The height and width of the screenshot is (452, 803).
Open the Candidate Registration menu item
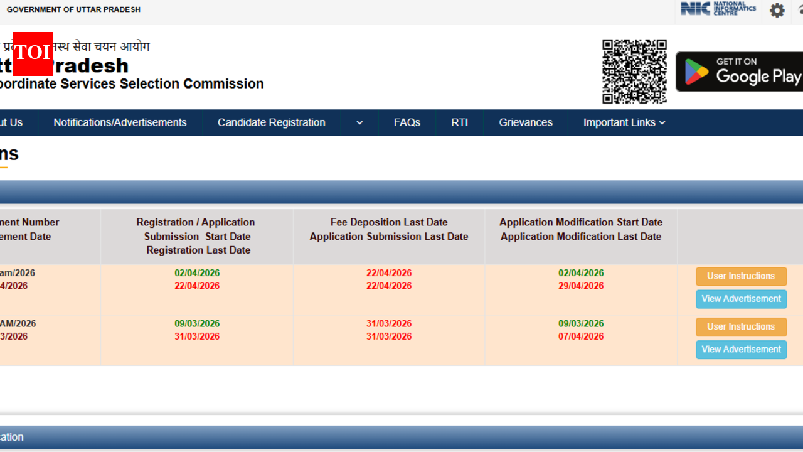click(271, 122)
